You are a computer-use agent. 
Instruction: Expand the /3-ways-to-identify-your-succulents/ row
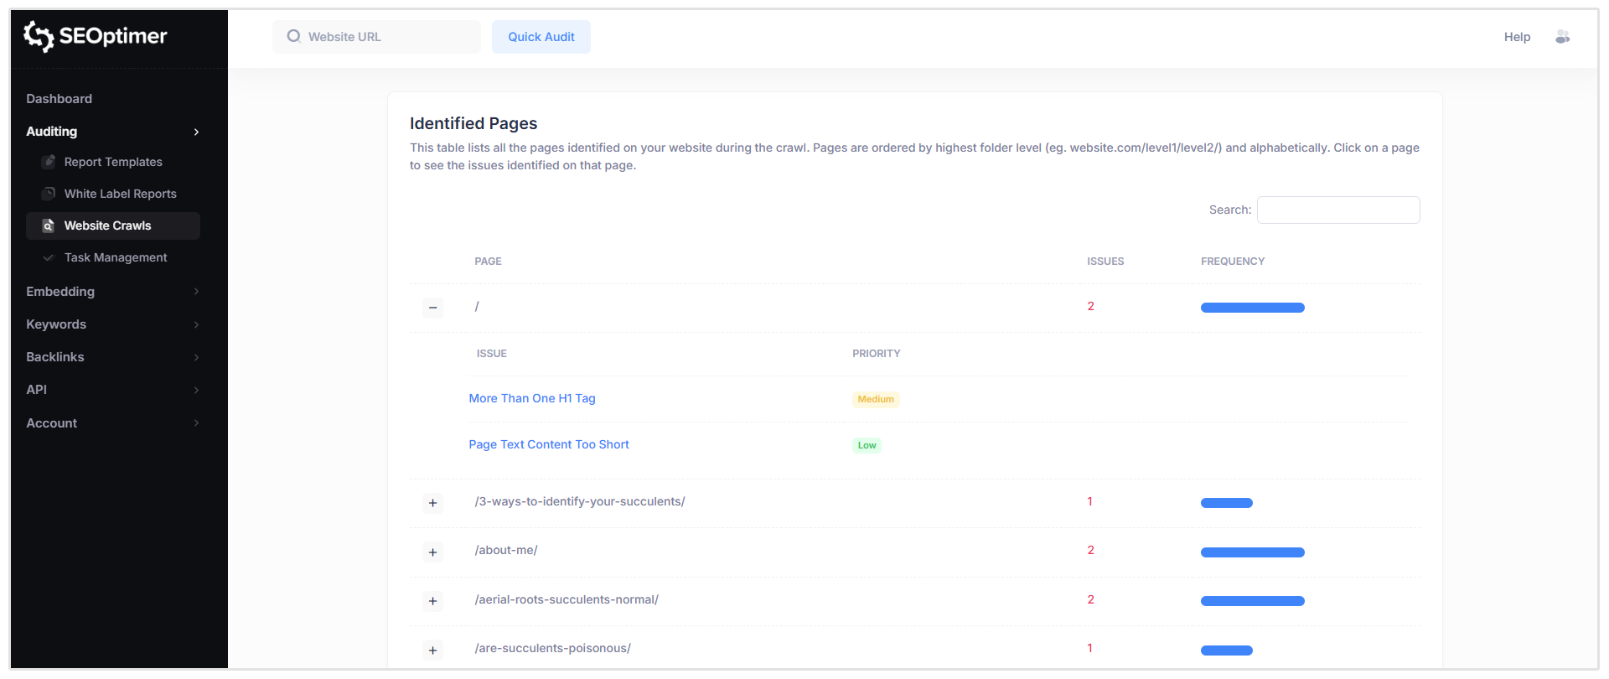point(432,503)
